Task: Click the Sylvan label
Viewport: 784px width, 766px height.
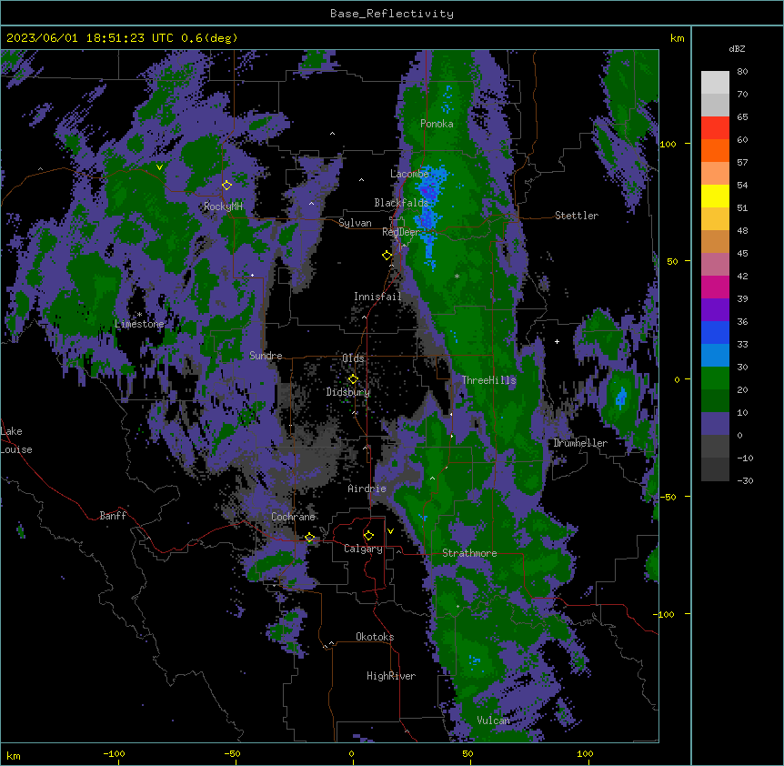Action: (x=355, y=224)
